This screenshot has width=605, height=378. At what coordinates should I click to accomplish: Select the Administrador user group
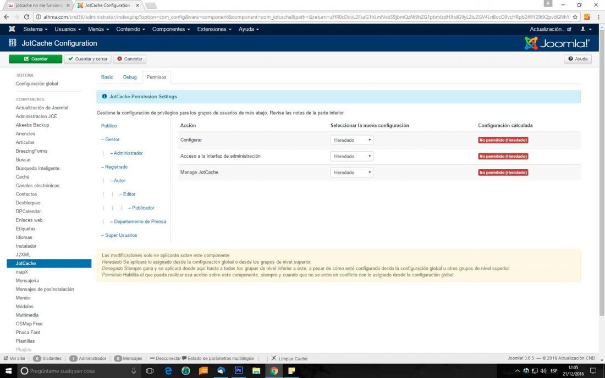[x=126, y=153]
